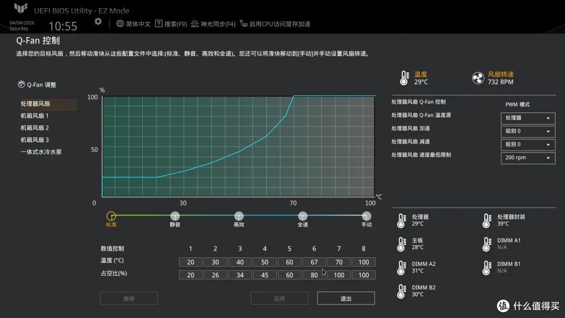Open the 处理器风扇 加速 dropdown
This screenshot has width=565, height=318.
528,131
